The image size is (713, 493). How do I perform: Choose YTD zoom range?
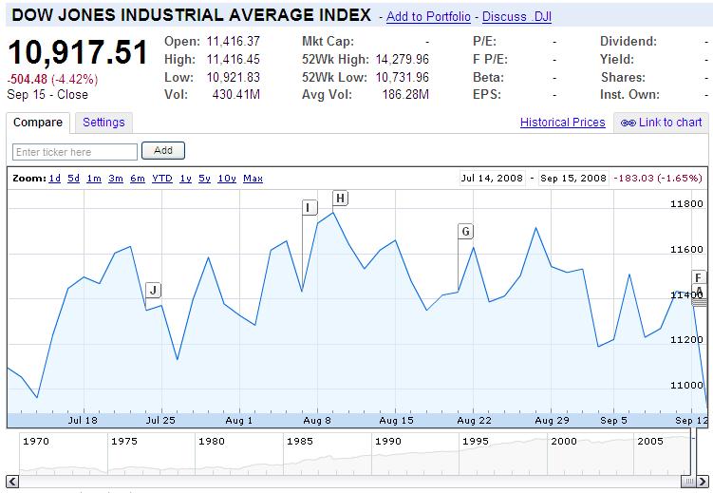(162, 179)
